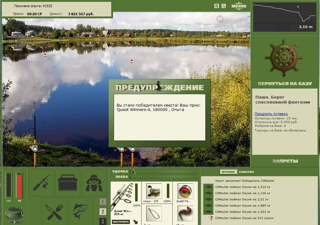Click the caught fish icon
This screenshot has height=225, width=320.
(x=81, y=211)
